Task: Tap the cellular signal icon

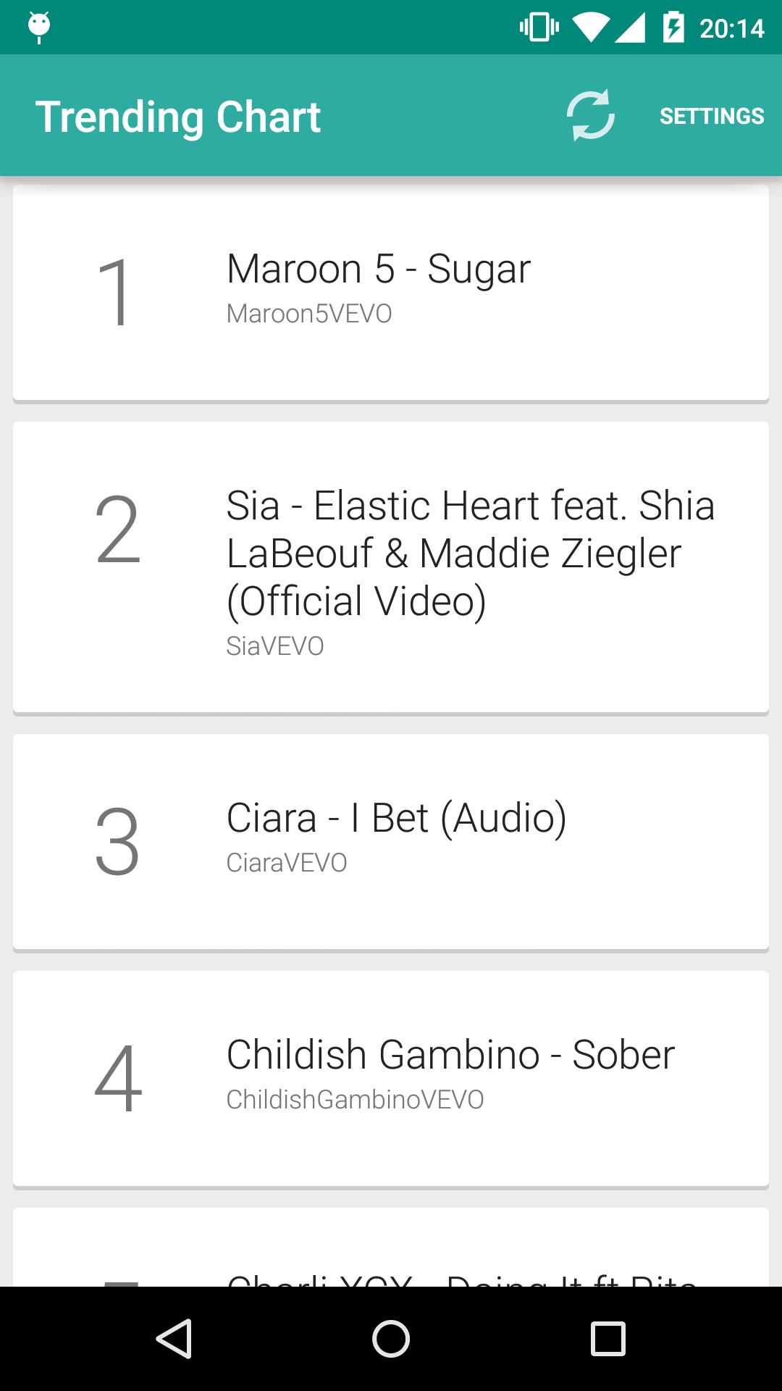Action: click(x=629, y=27)
